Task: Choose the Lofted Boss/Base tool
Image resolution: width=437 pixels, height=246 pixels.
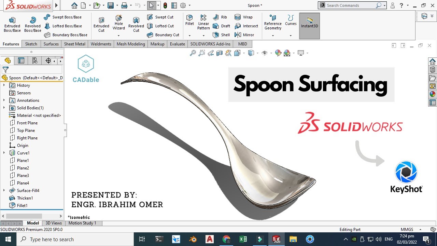Action: 63,26
